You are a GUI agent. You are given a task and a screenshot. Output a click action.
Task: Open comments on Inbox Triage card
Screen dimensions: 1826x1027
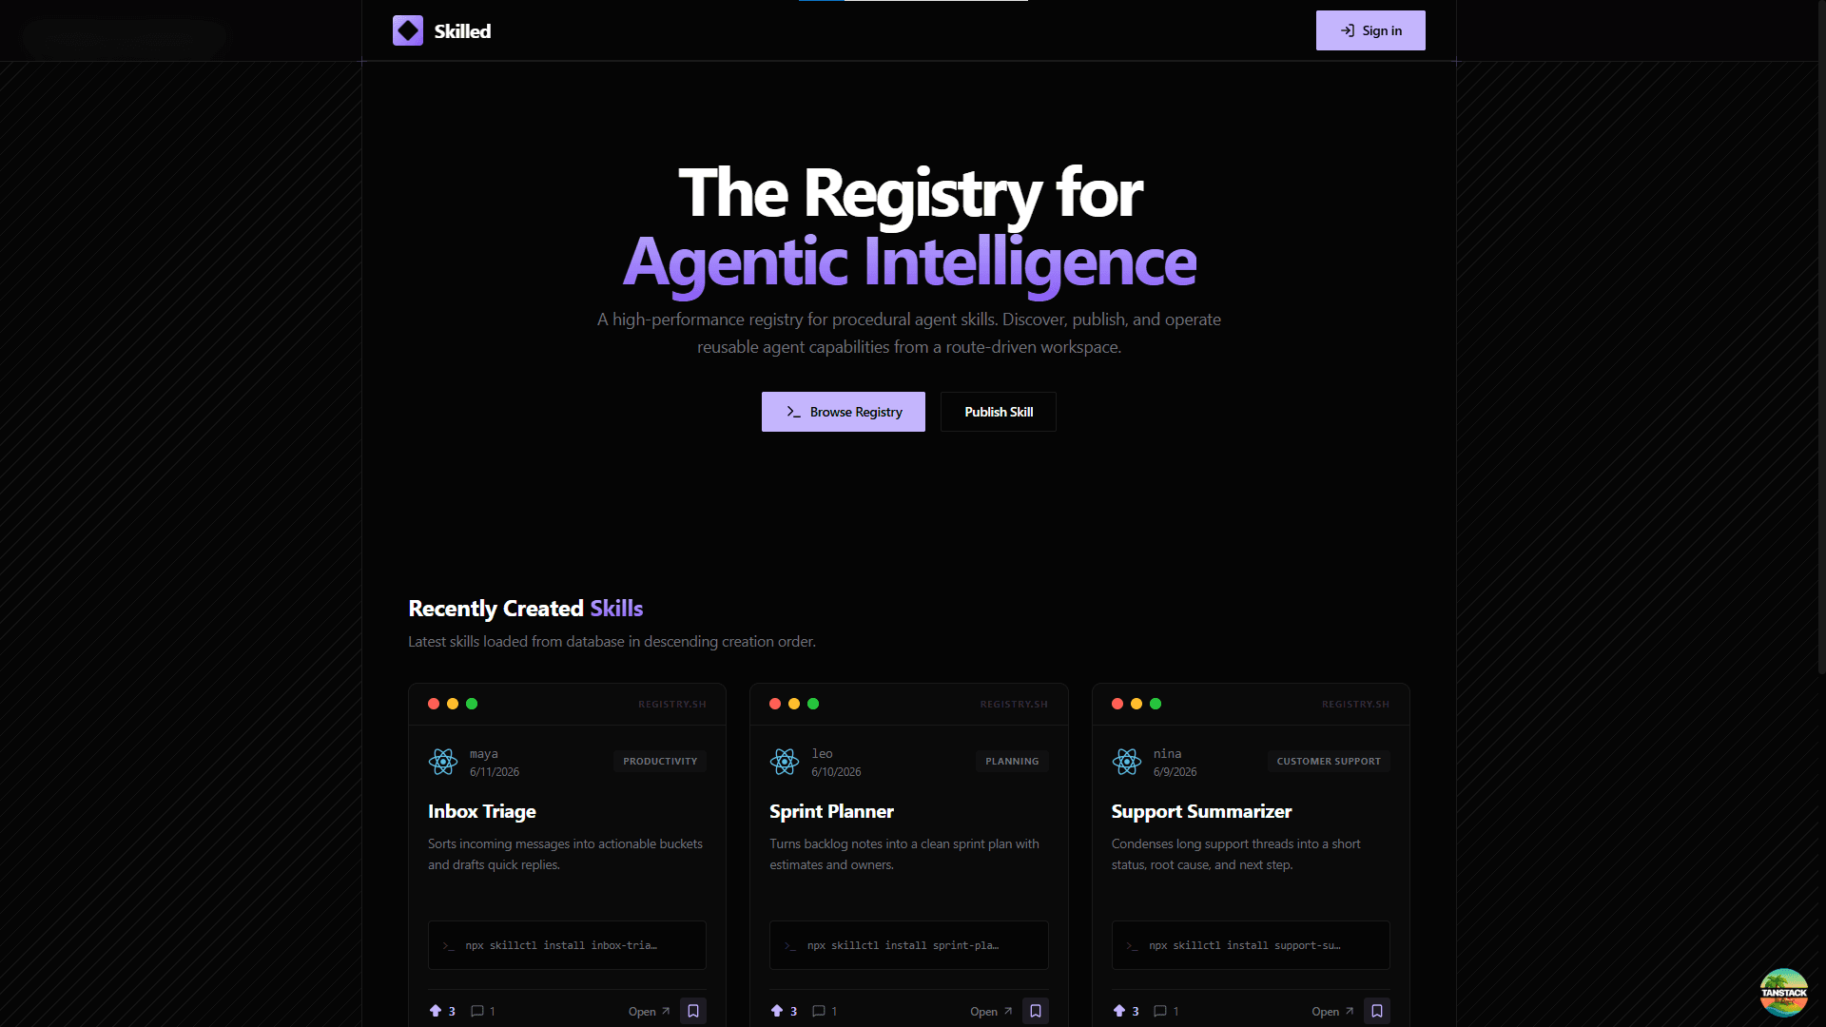[x=483, y=1011]
